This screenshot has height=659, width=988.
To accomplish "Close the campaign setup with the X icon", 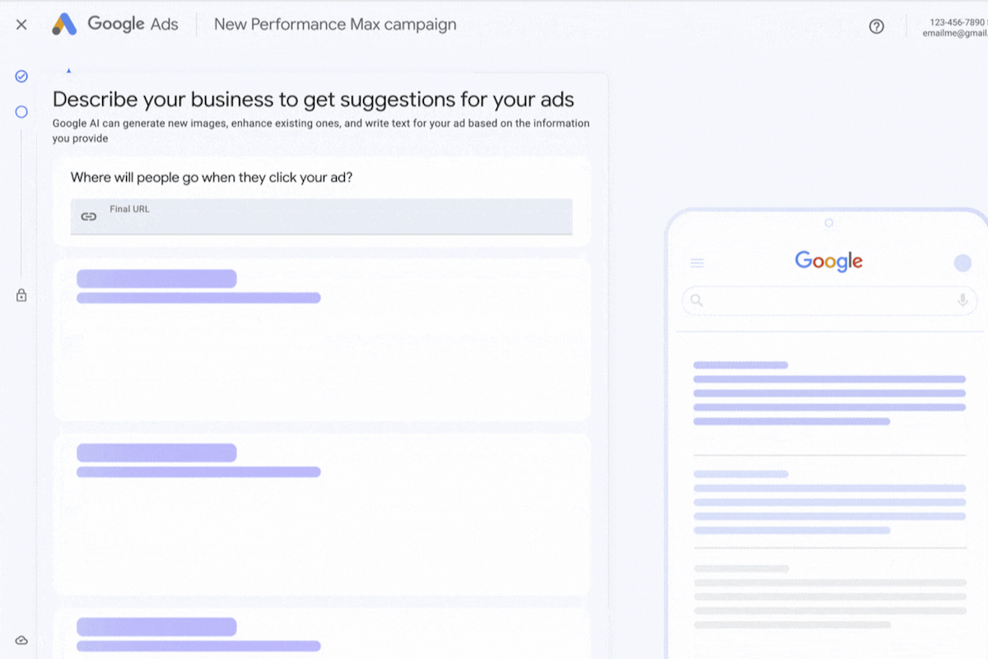I will tap(21, 25).
